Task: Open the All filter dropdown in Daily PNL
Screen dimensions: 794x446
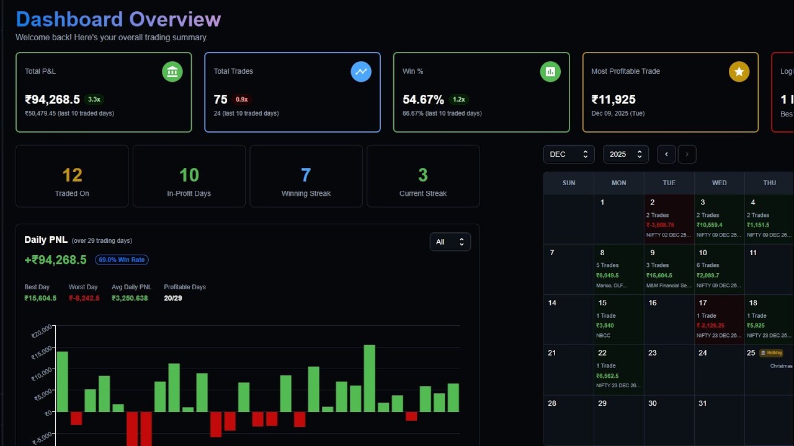Action: [x=450, y=242]
